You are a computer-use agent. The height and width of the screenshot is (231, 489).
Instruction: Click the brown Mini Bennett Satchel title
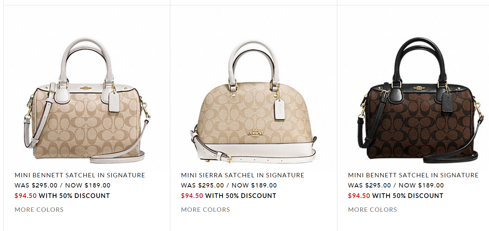coord(413,175)
